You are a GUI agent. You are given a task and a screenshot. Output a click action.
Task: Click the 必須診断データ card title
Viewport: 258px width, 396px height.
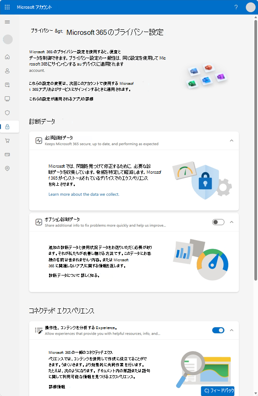(59, 137)
